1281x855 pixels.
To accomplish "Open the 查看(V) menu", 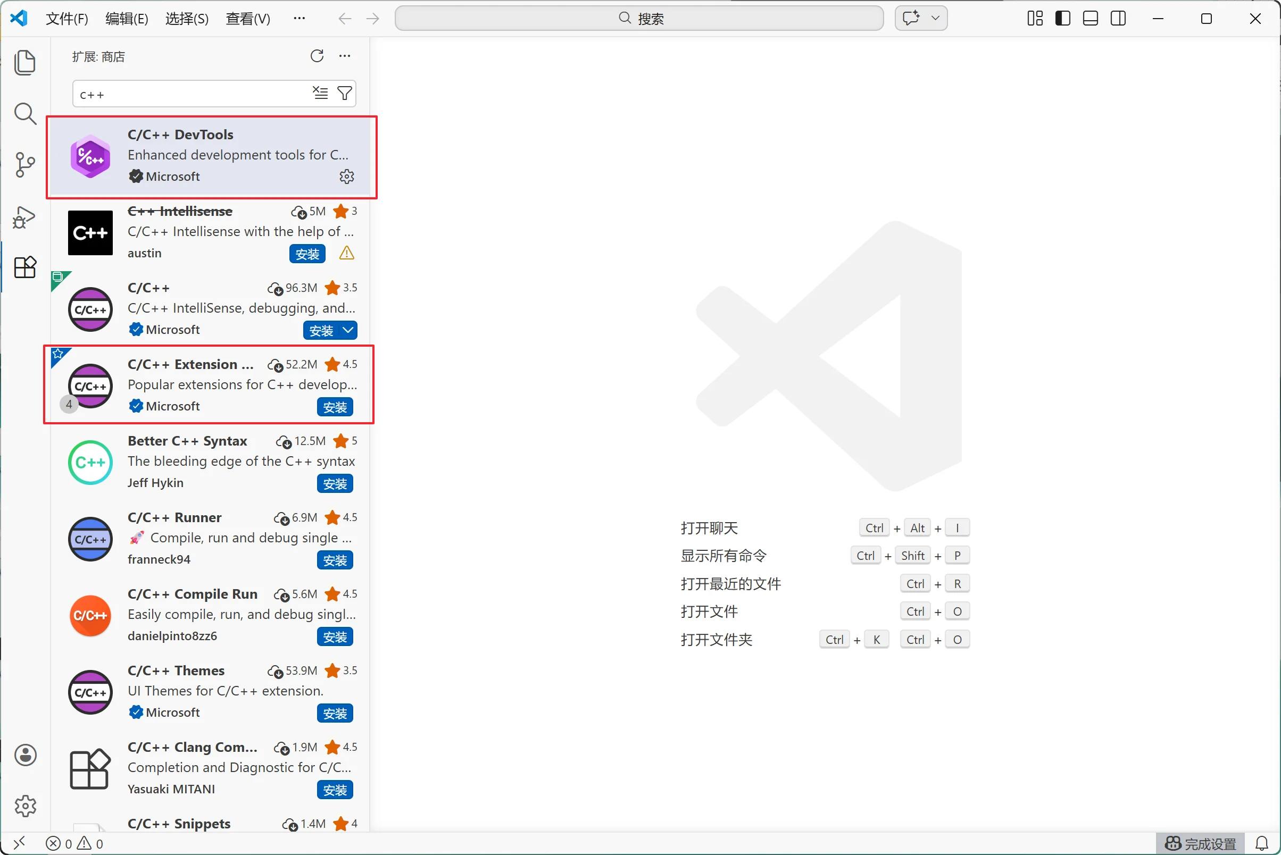I will (248, 19).
